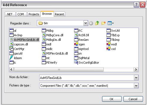Image resolution: width=147 pixels, height=105 pixels.
Task: Select the CertMgr application icon
Action: (11, 49)
